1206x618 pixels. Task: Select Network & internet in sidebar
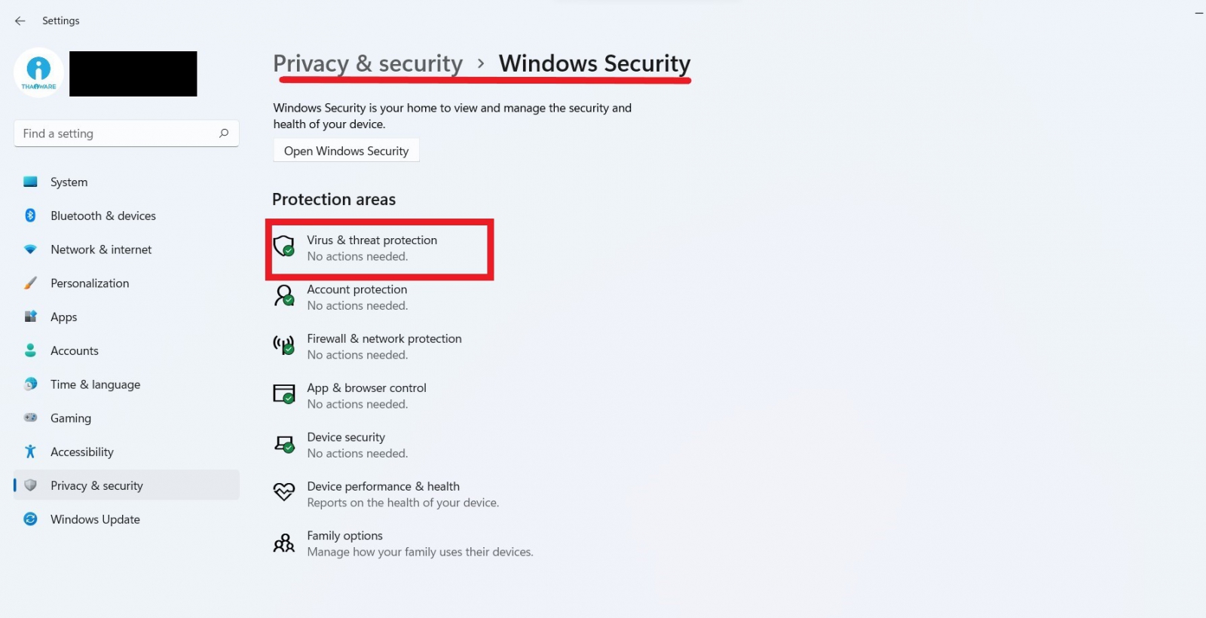click(100, 249)
